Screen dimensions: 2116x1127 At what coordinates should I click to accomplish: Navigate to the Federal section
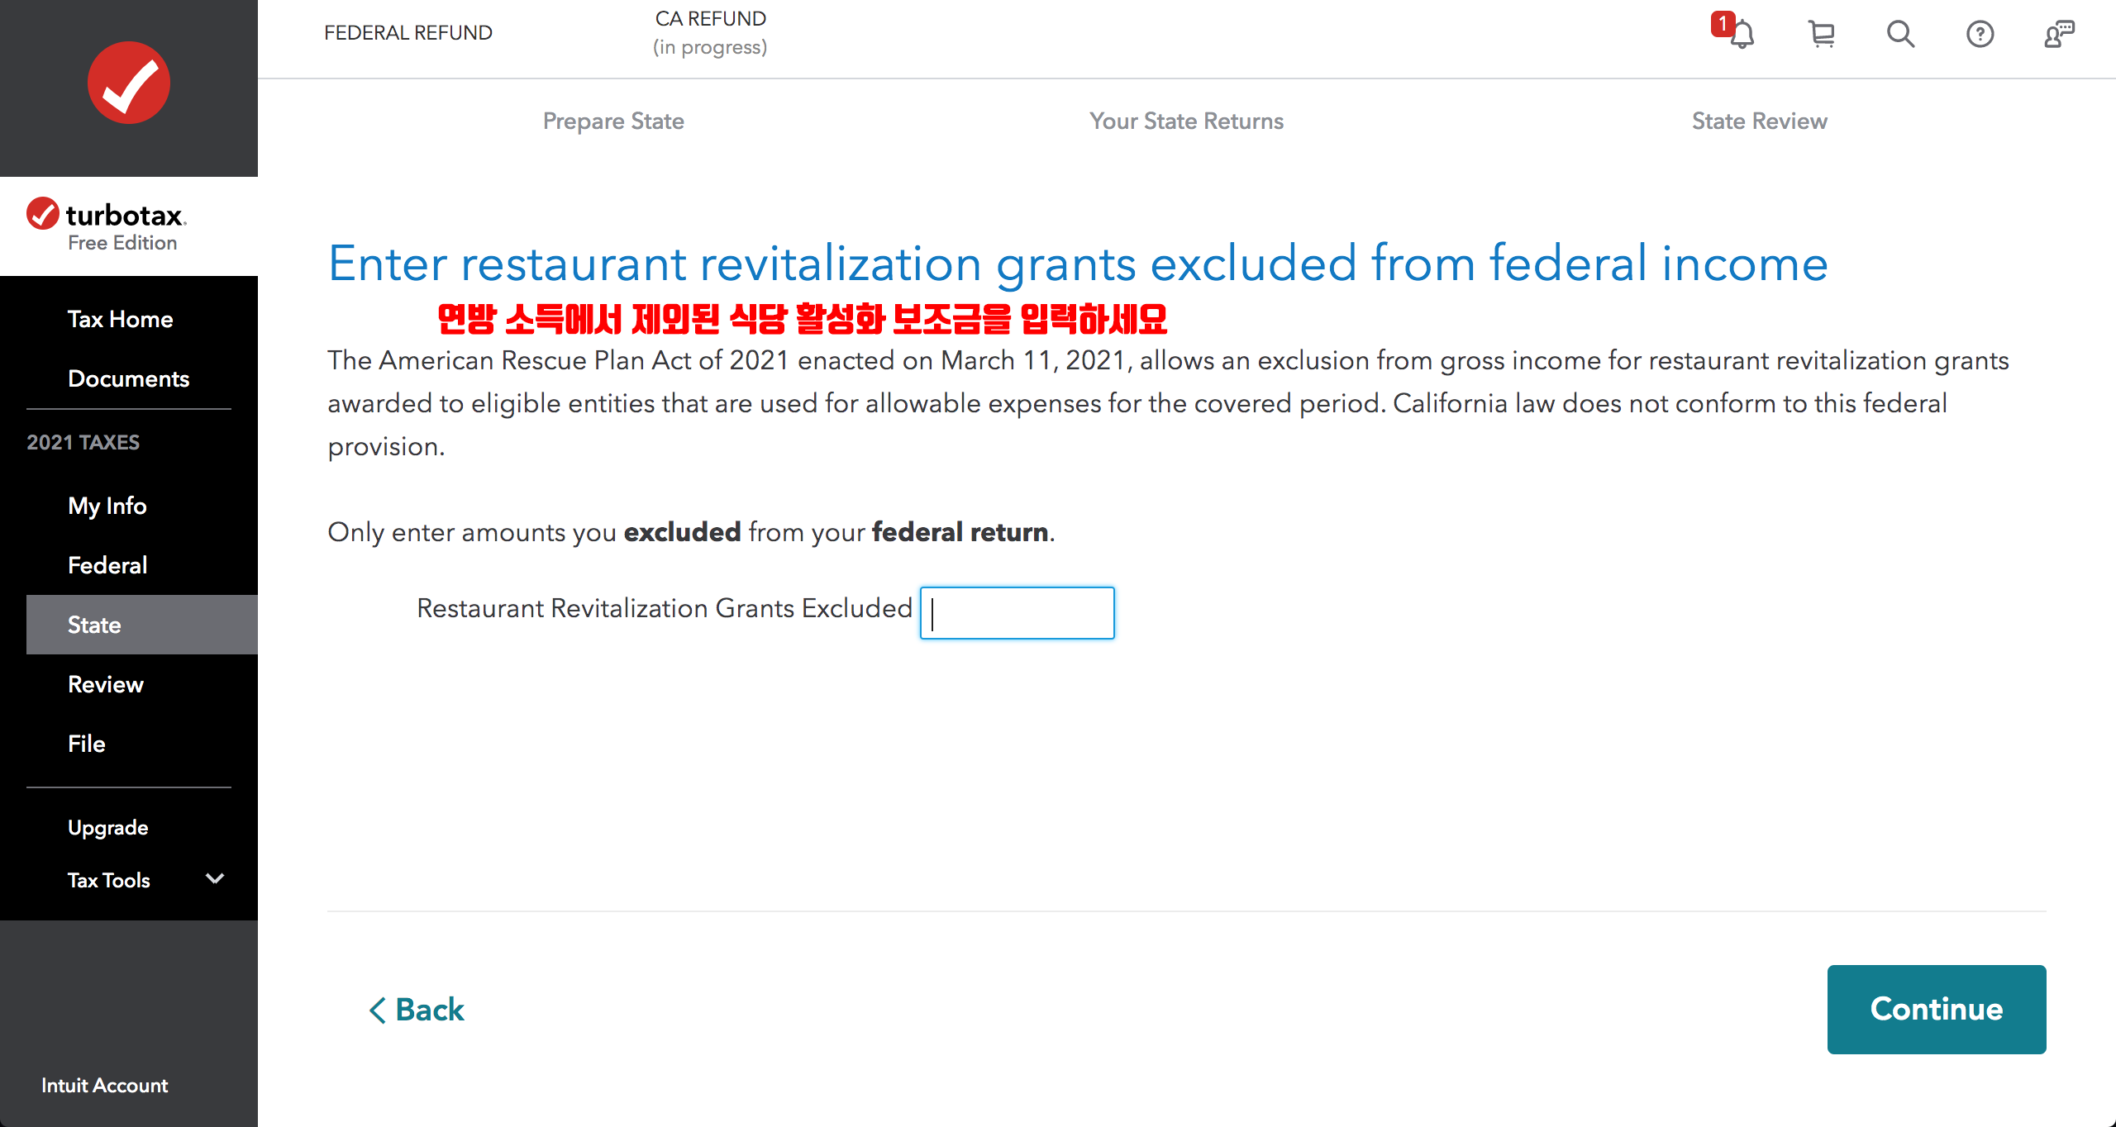tap(107, 565)
